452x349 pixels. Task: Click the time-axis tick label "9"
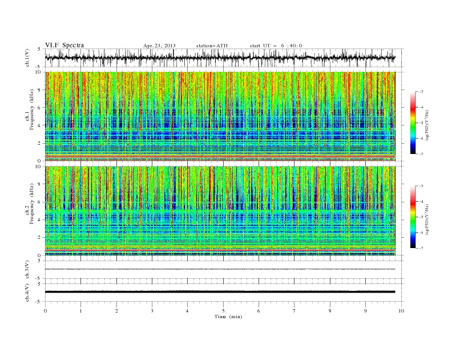tap(365, 311)
